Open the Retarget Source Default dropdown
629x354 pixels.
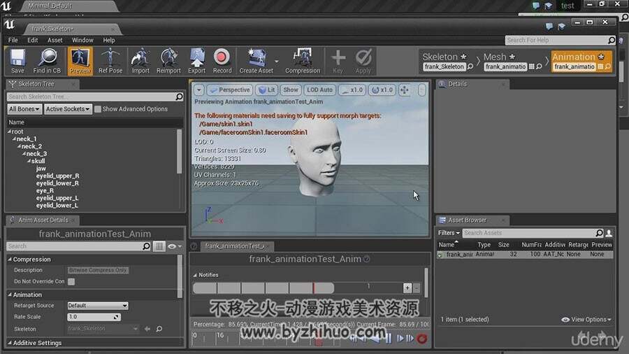[x=97, y=306]
